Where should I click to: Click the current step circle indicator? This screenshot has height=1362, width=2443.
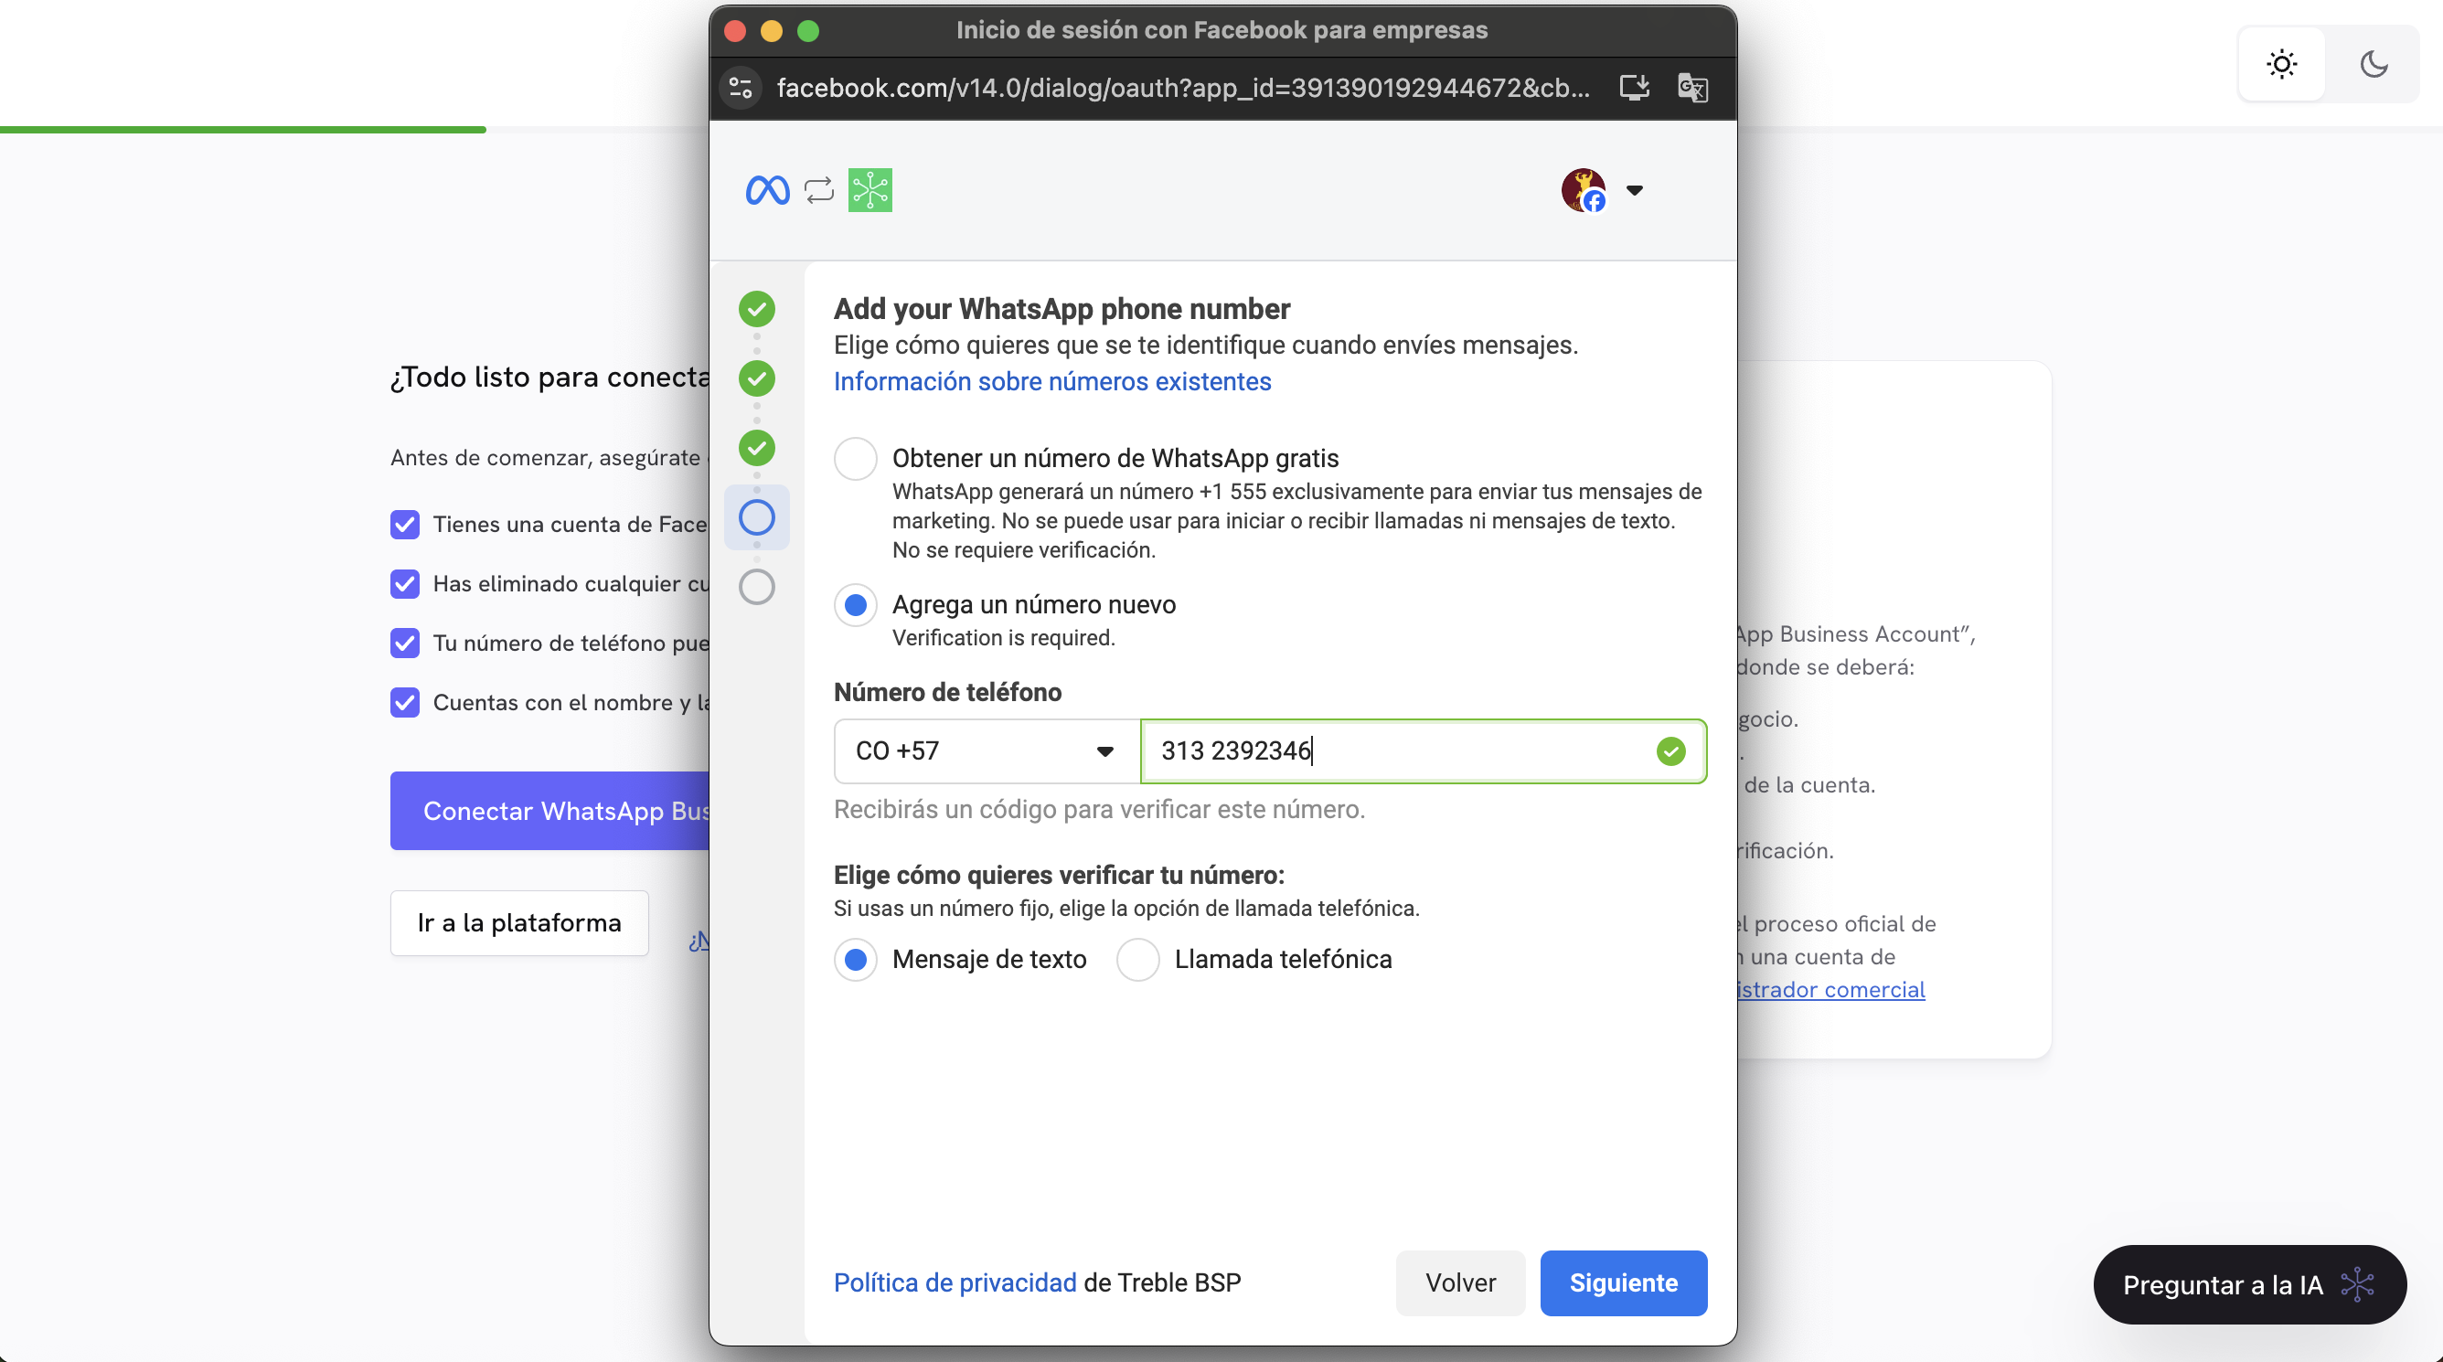(757, 518)
